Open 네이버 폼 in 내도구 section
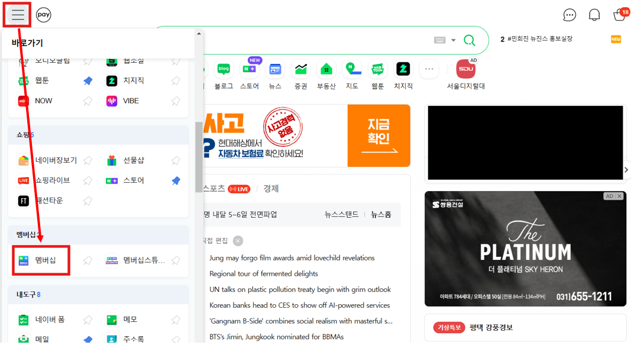Screen dimensions: 631x348 tap(41, 320)
